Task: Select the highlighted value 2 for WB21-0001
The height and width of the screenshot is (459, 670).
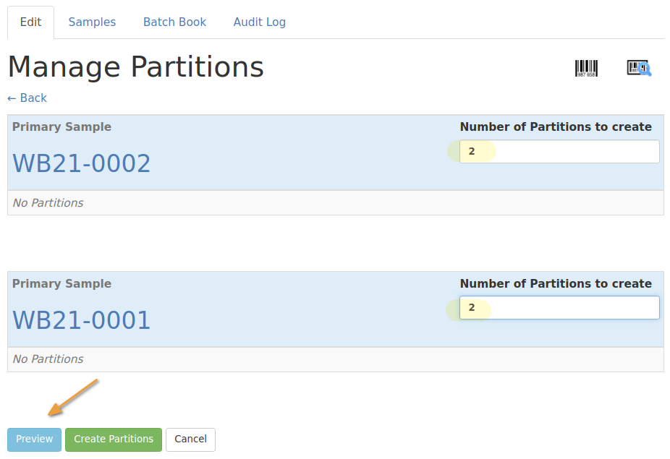Action: (474, 307)
